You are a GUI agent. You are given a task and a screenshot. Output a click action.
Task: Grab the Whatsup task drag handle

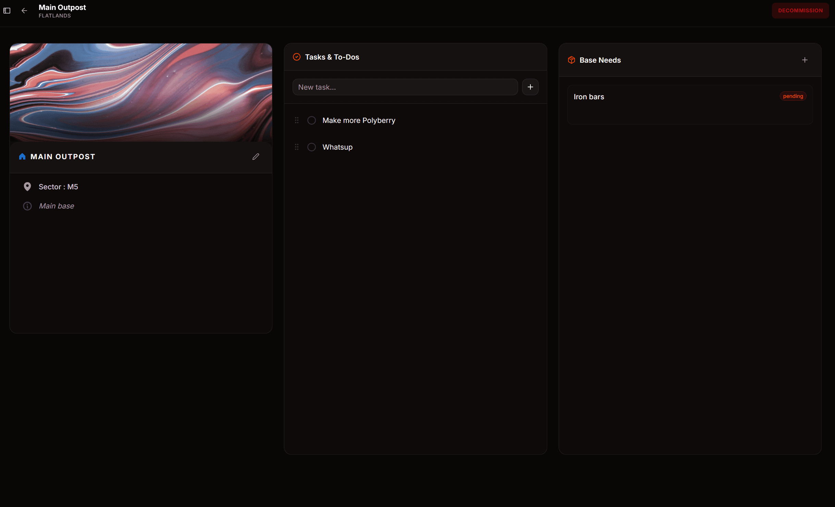coord(297,147)
